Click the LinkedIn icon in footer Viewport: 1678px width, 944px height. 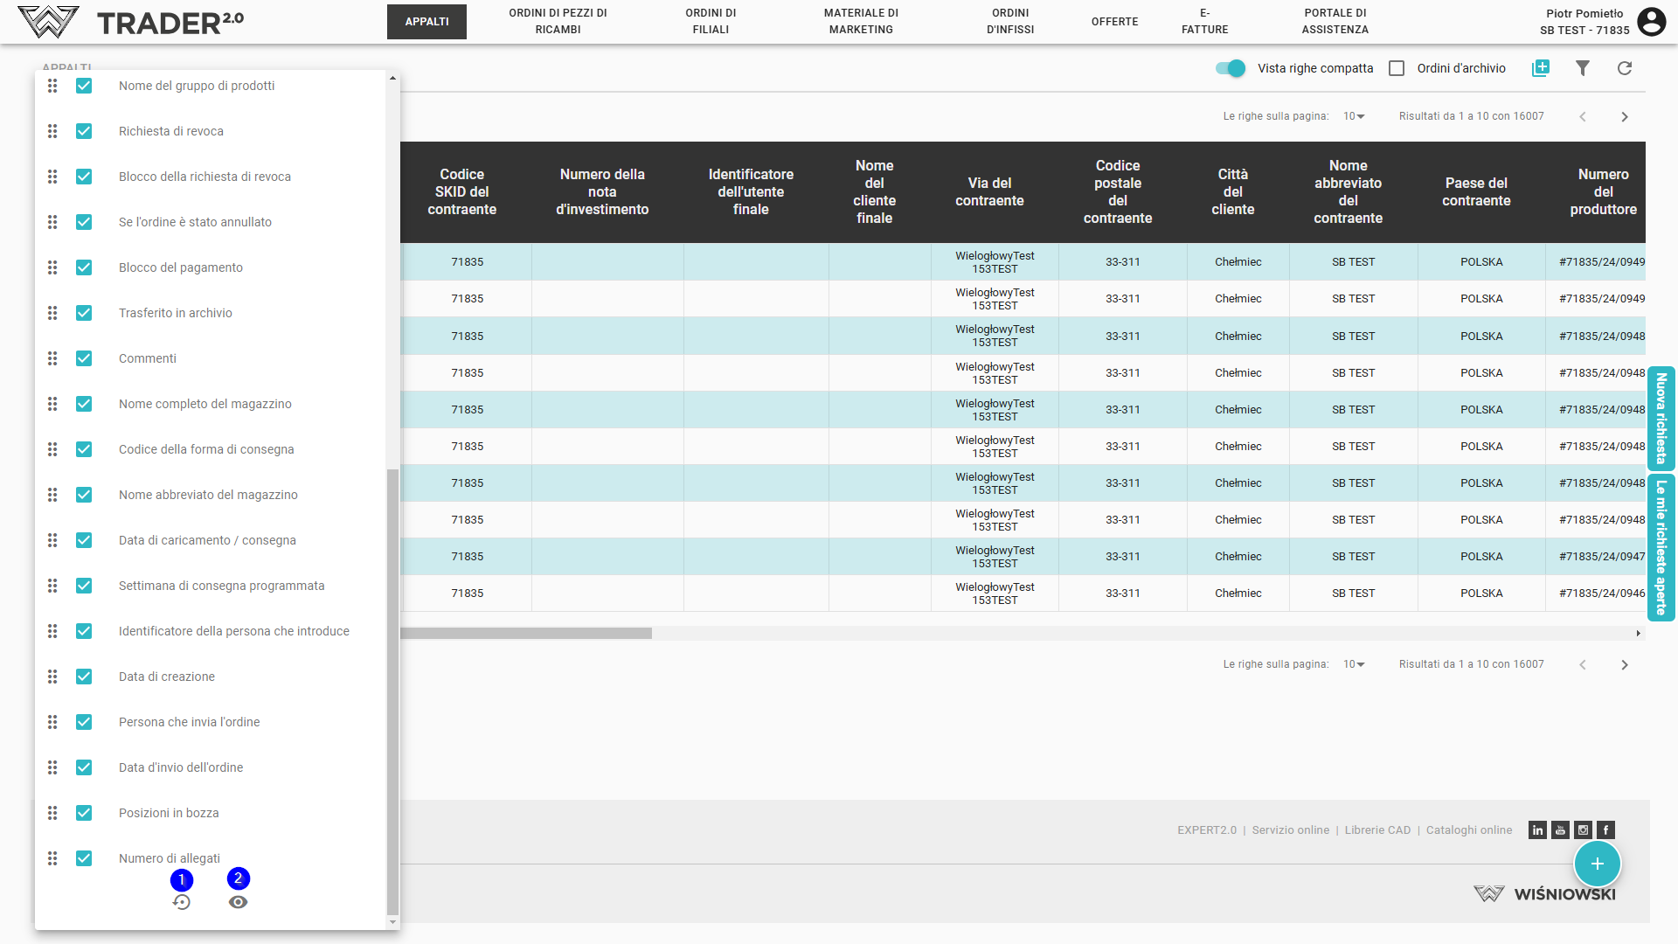tap(1537, 829)
